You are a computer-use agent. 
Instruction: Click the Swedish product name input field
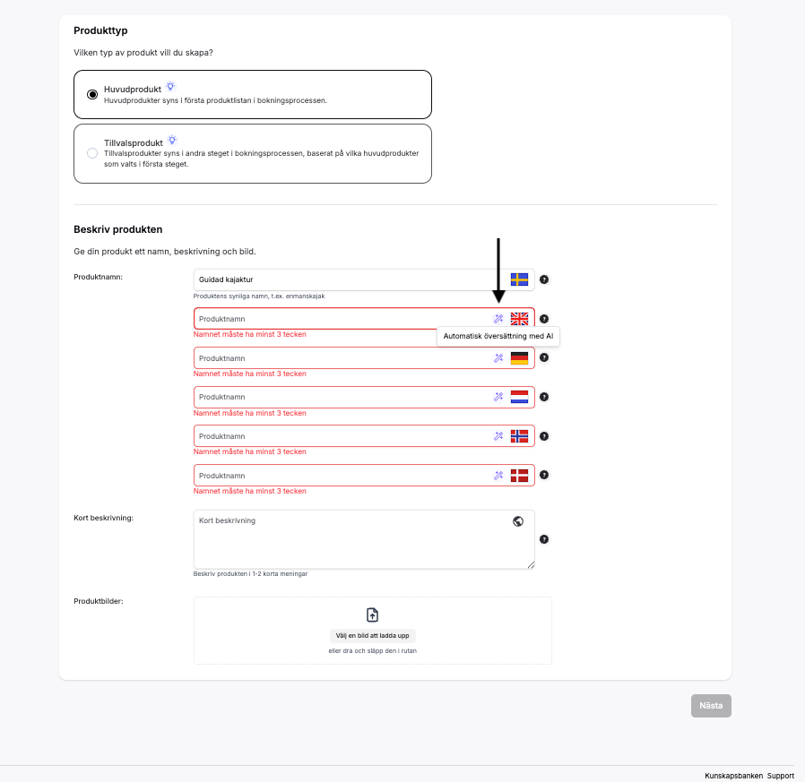tap(350, 279)
